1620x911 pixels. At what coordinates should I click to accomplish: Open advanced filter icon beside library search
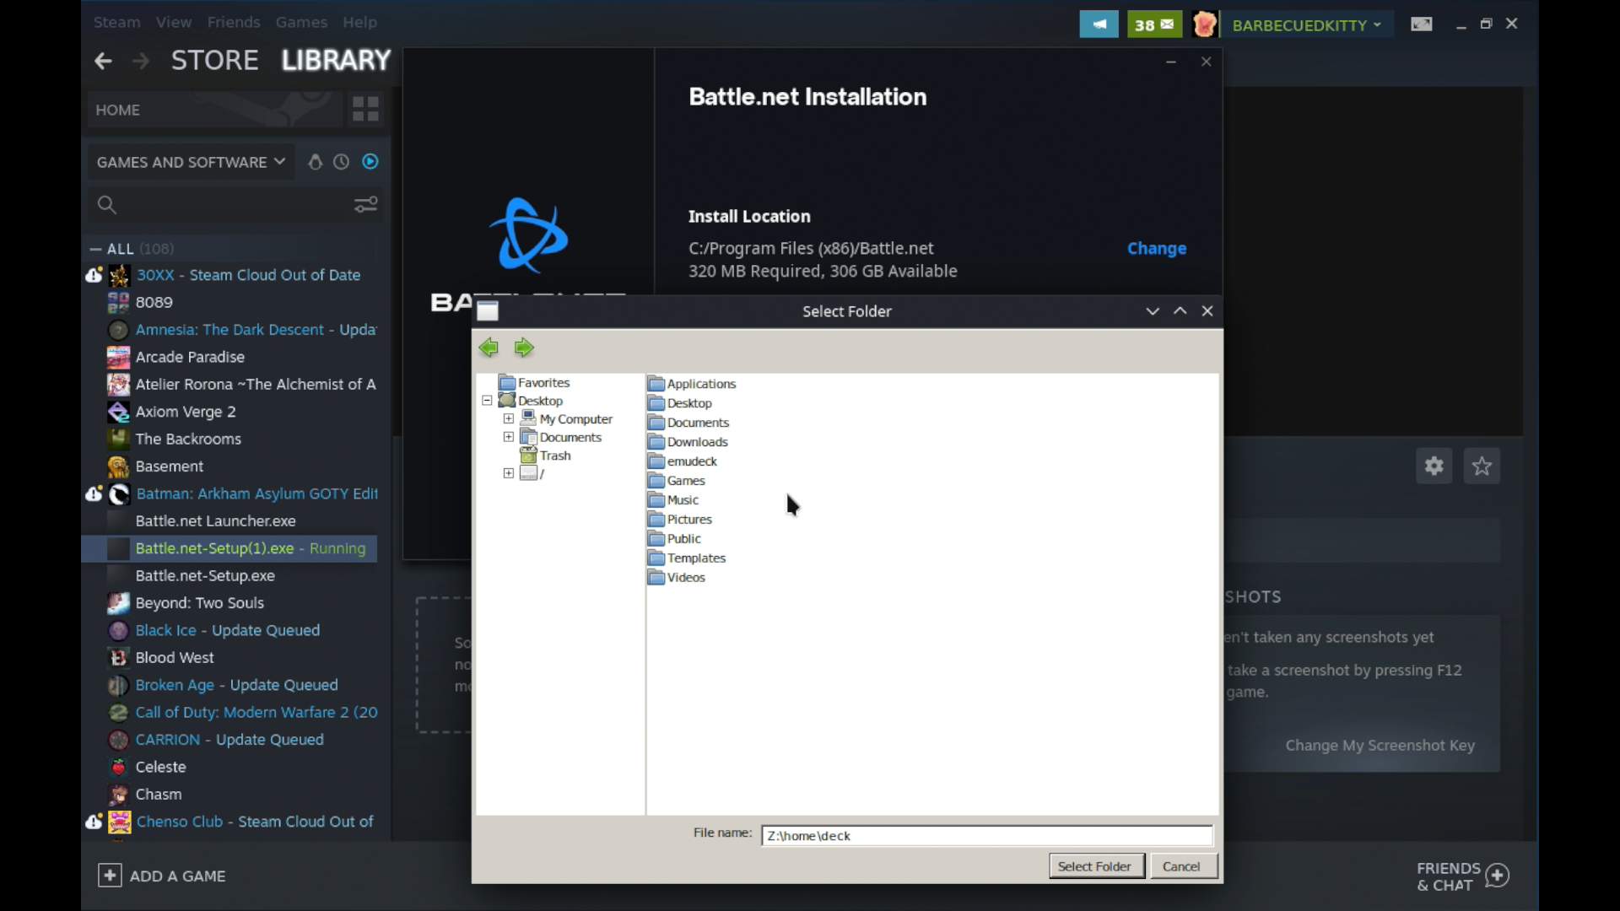tap(365, 204)
